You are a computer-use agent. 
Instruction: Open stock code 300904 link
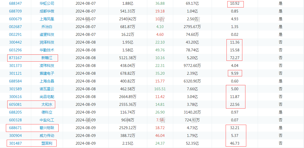click(15, 136)
